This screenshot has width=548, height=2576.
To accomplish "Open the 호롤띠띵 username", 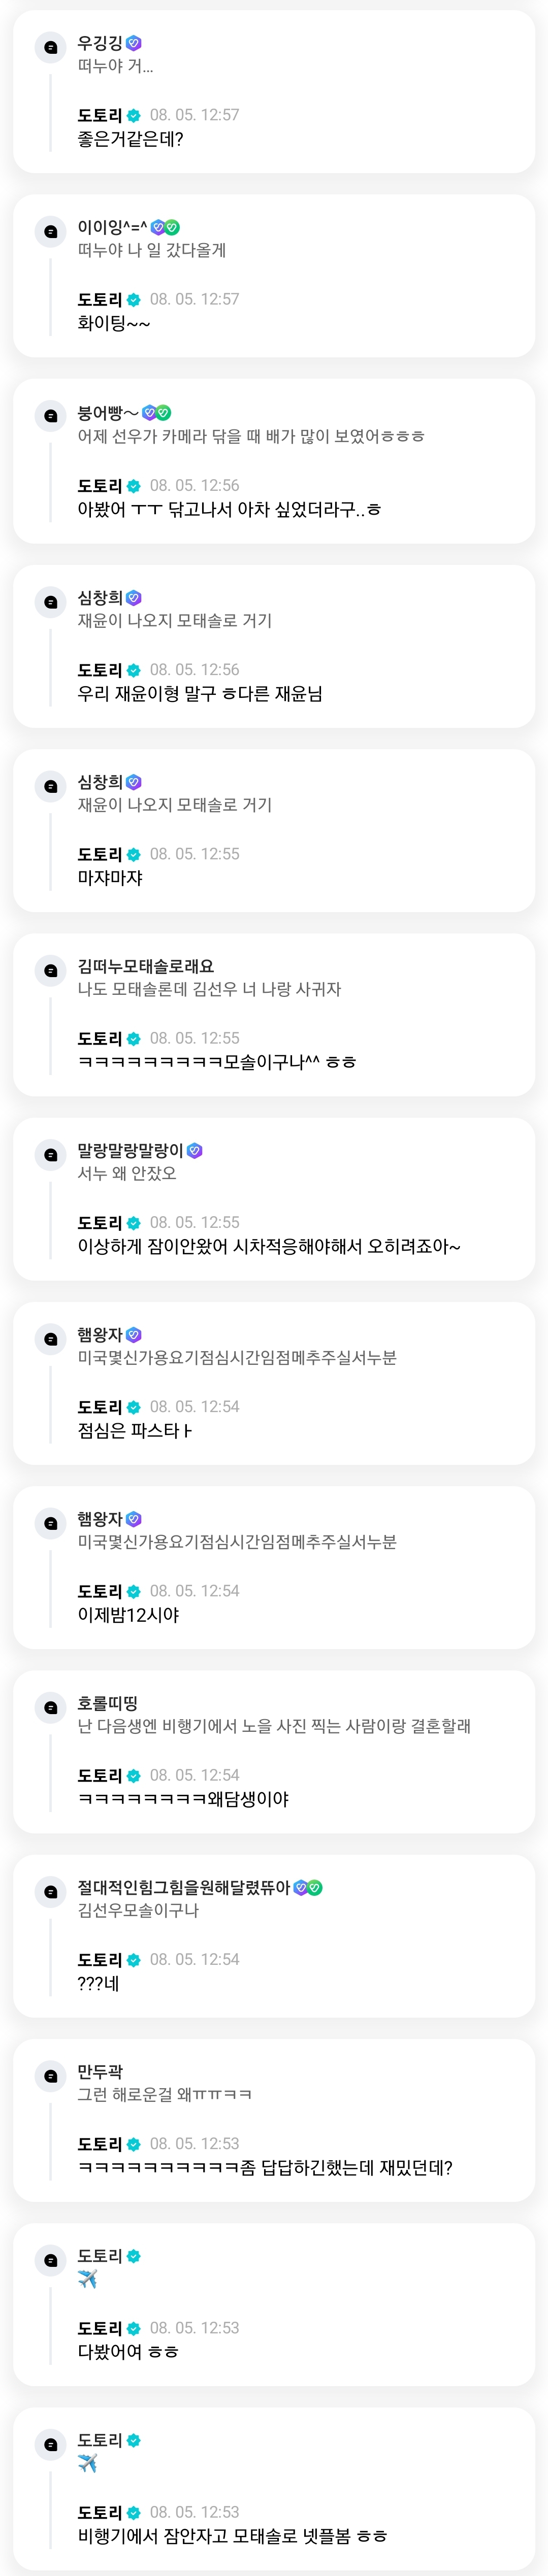I will [x=108, y=1703].
